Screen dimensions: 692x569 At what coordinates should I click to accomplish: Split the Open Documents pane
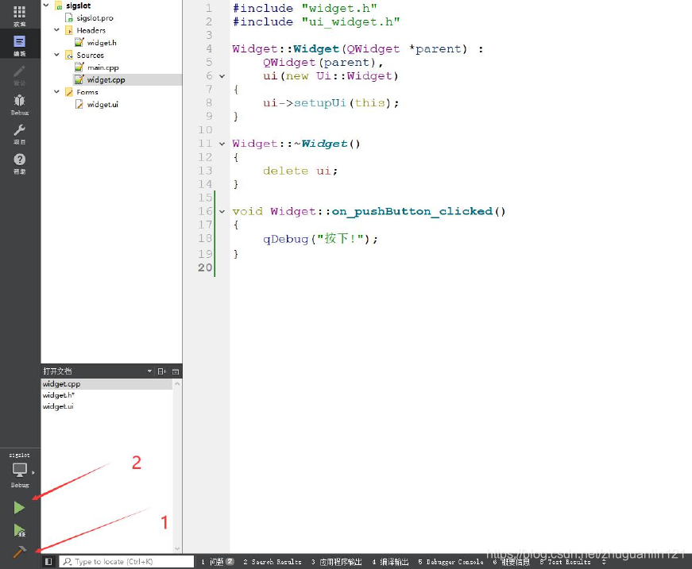click(162, 371)
